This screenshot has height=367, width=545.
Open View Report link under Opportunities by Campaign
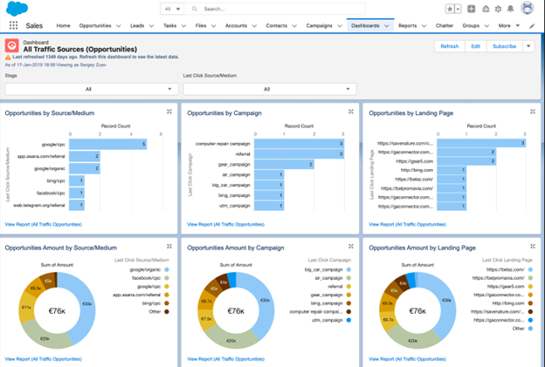tap(225, 224)
